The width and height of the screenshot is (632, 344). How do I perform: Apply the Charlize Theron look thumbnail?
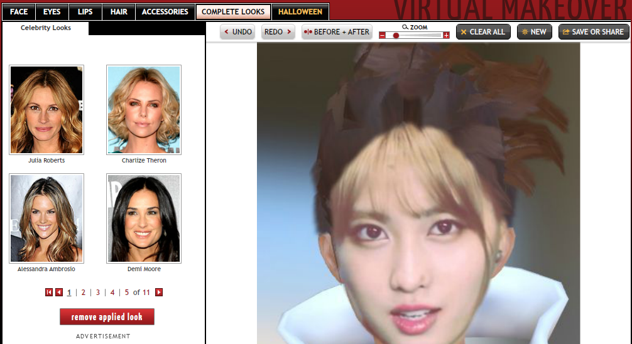coord(144,110)
